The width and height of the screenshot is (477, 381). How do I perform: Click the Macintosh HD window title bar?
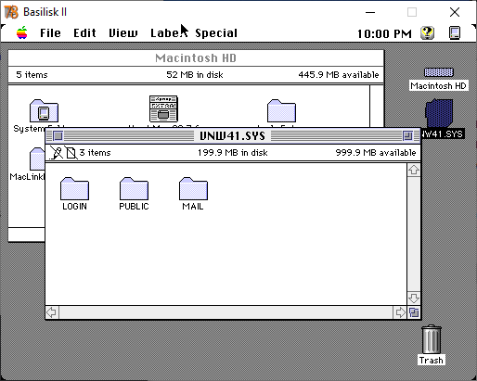196,57
